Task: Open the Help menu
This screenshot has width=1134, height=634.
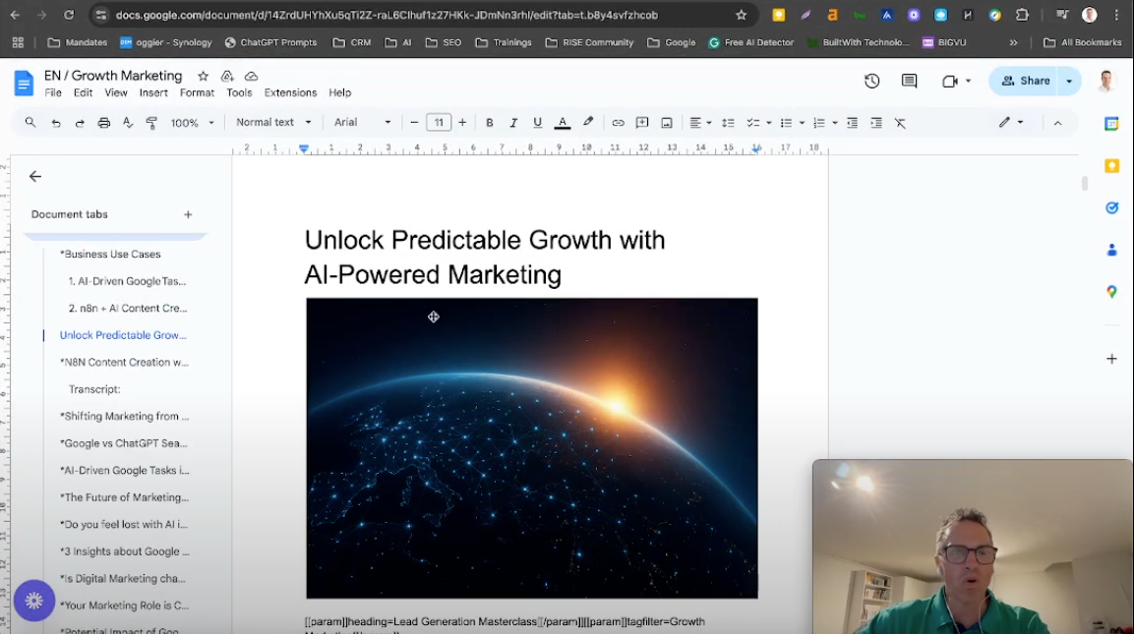Action: (340, 92)
